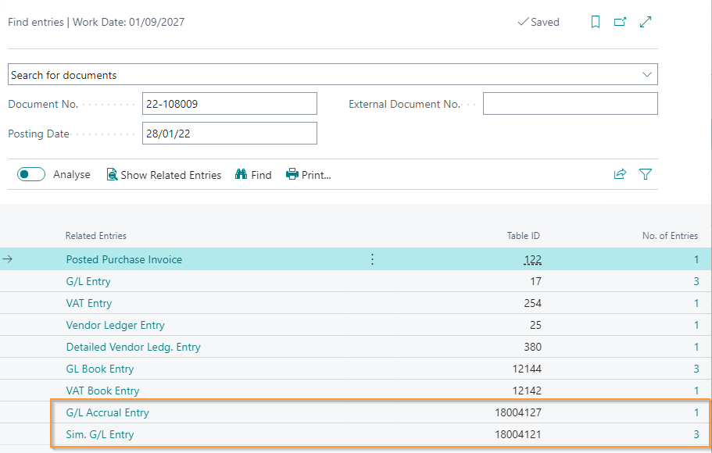Click the Show Related Entries action
Viewport: 712px width, 453px height.
pos(164,175)
